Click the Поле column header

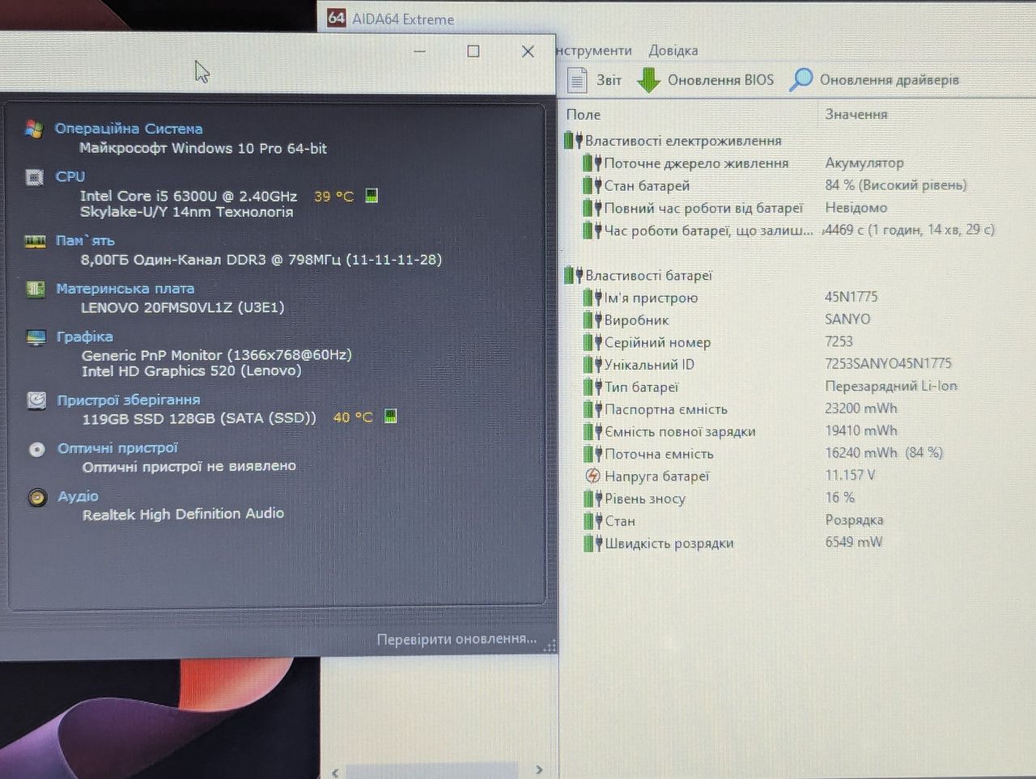click(584, 115)
